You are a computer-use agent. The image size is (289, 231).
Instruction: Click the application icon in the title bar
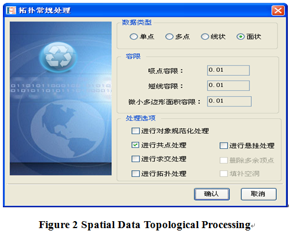click(x=11, y=10)
